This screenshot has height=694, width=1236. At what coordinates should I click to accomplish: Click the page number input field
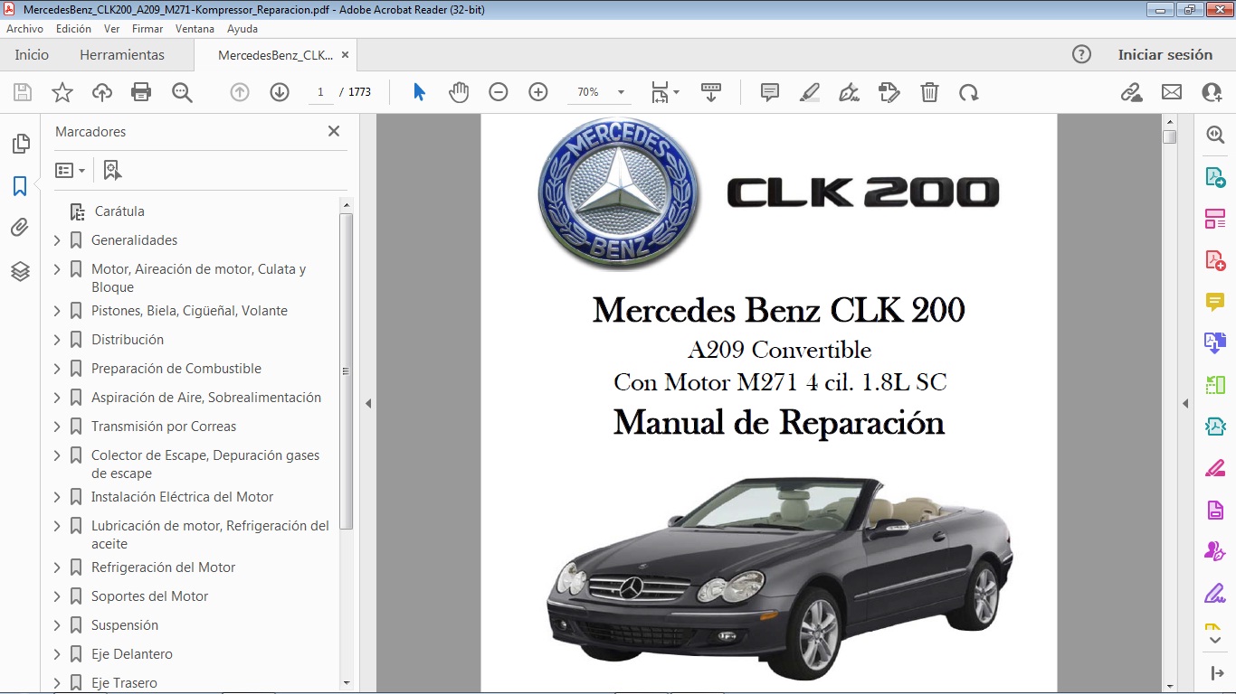(320, 92)
